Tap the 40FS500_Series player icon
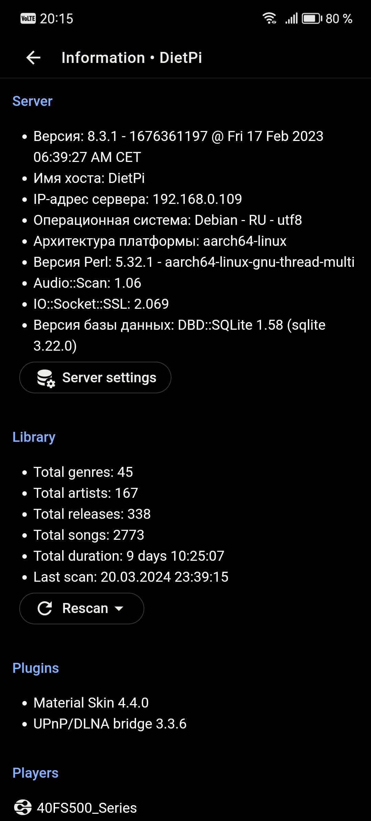Viewport: 371px width, 821px height. tap(23, 807)
